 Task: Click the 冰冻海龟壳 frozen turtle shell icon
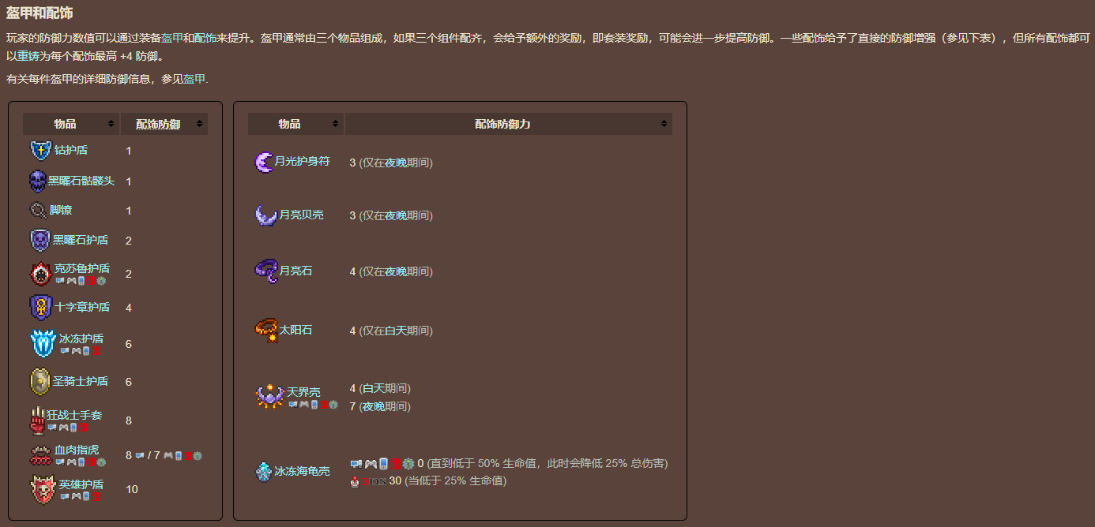pyautogui.click(x=263, y=472)
